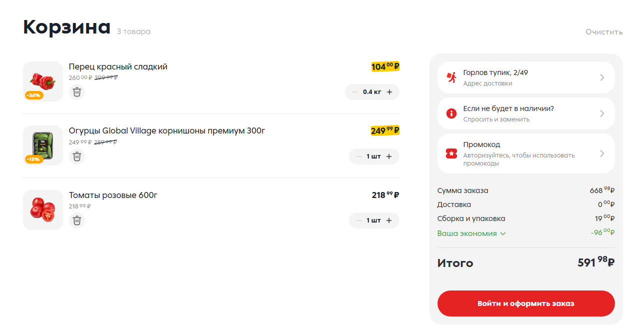The image size is (632, 325).
Task: Click trash icon for pink tomatoes
Action: point(77,220)
